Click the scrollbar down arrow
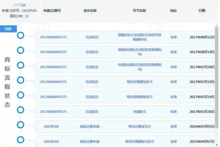The image size is (220, 147). pyautogui.click(x=217, y=145)
